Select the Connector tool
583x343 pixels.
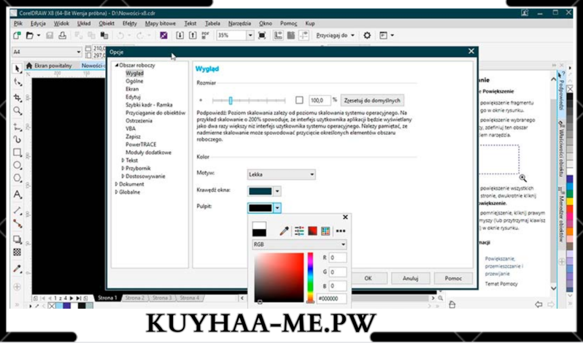pyautogui.click(x=17, y=224)
